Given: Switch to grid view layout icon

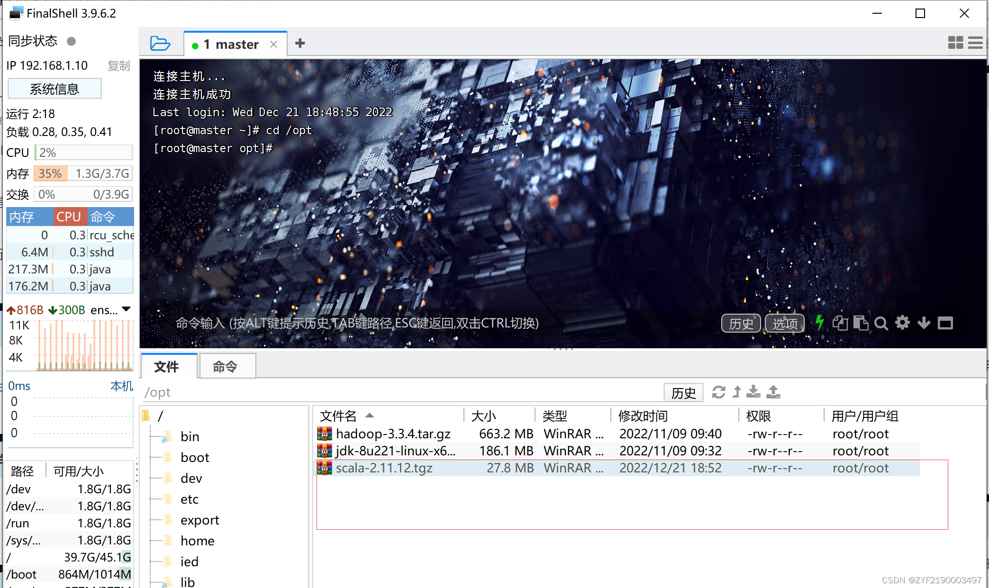Looking at the screenshot, I should (x=955, y=43).
